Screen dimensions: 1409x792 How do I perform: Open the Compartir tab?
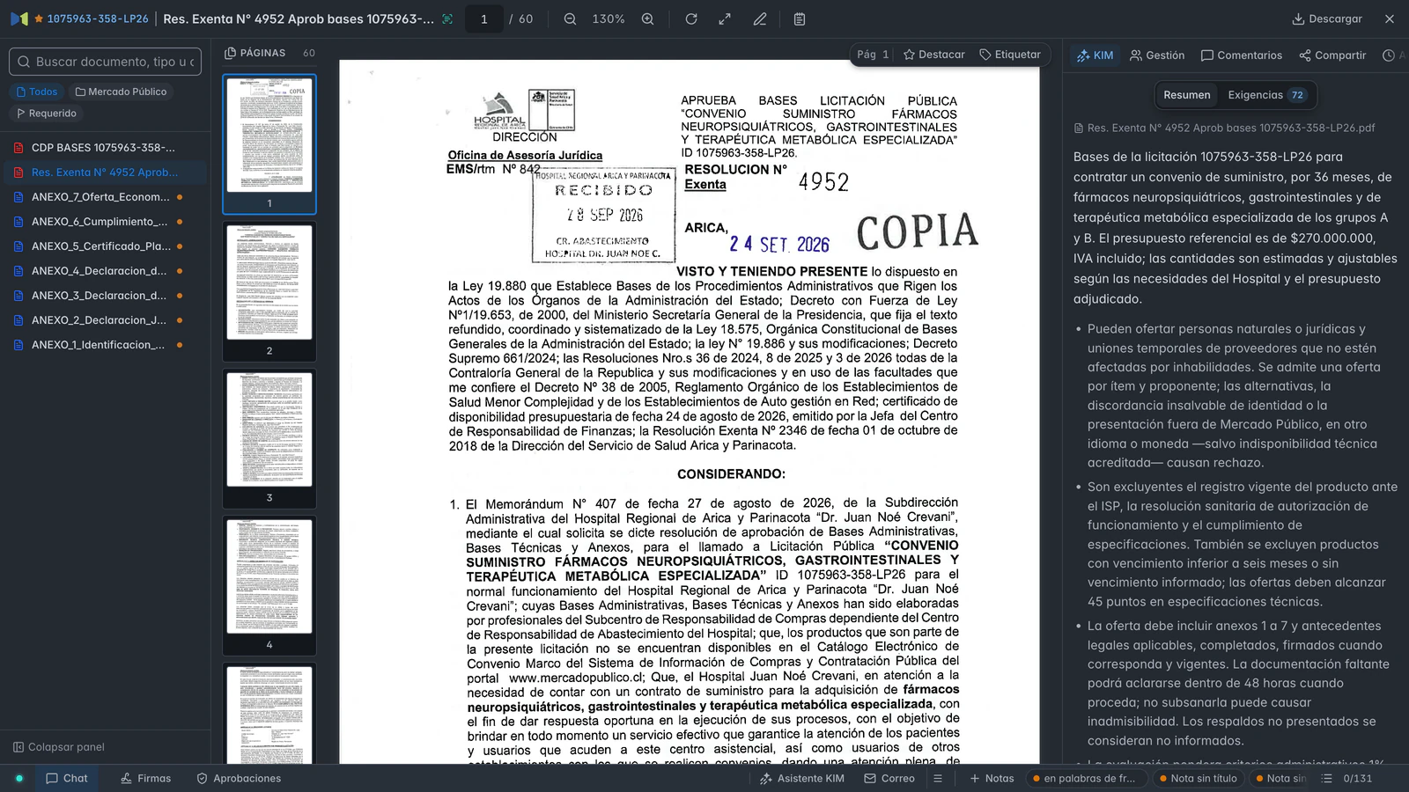click(x=1332, y=55)
